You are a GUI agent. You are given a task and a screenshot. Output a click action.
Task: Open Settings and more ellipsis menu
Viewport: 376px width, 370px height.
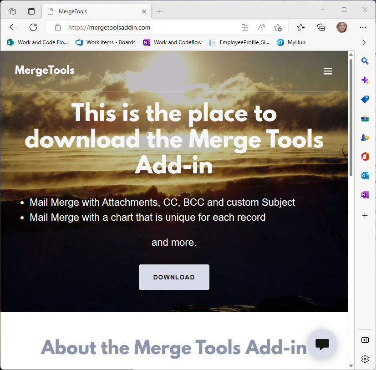[363, 27]
